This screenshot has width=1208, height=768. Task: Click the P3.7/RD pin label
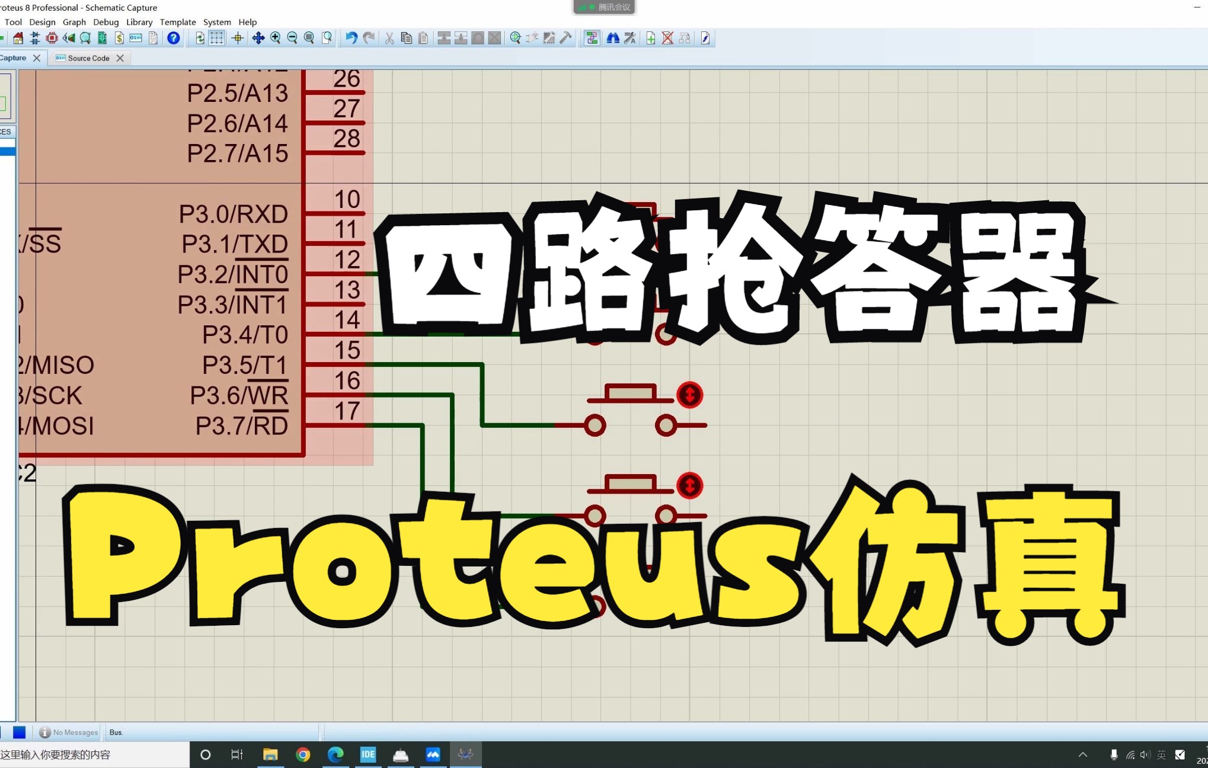point(242,425)
